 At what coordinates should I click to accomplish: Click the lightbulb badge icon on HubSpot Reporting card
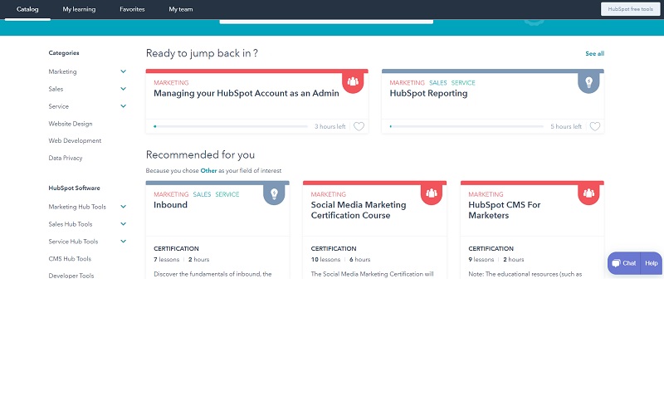pos(588,81)
